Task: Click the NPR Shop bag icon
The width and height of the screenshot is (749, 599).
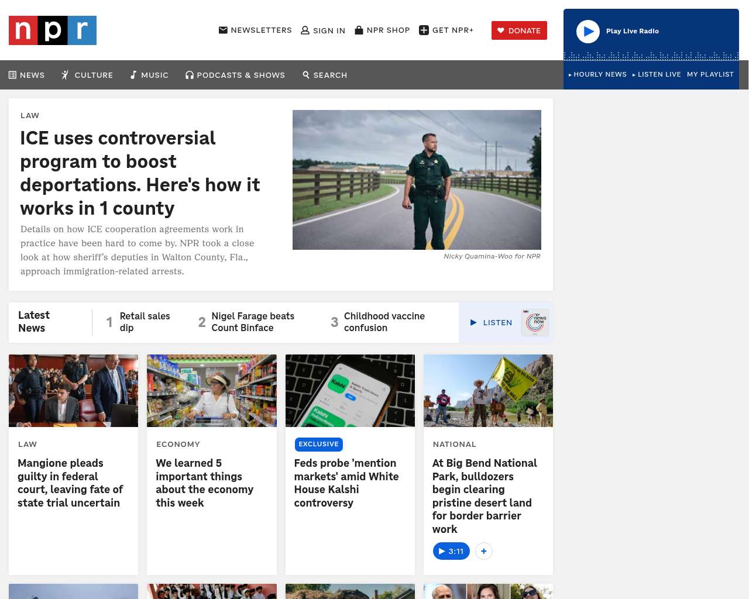Action: [359, 30]
